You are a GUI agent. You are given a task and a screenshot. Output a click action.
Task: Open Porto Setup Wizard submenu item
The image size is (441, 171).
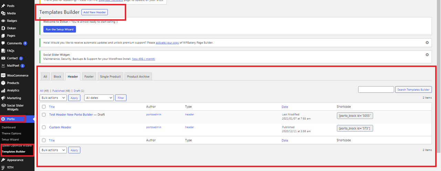pyautogui.click(x=10, y=139)
